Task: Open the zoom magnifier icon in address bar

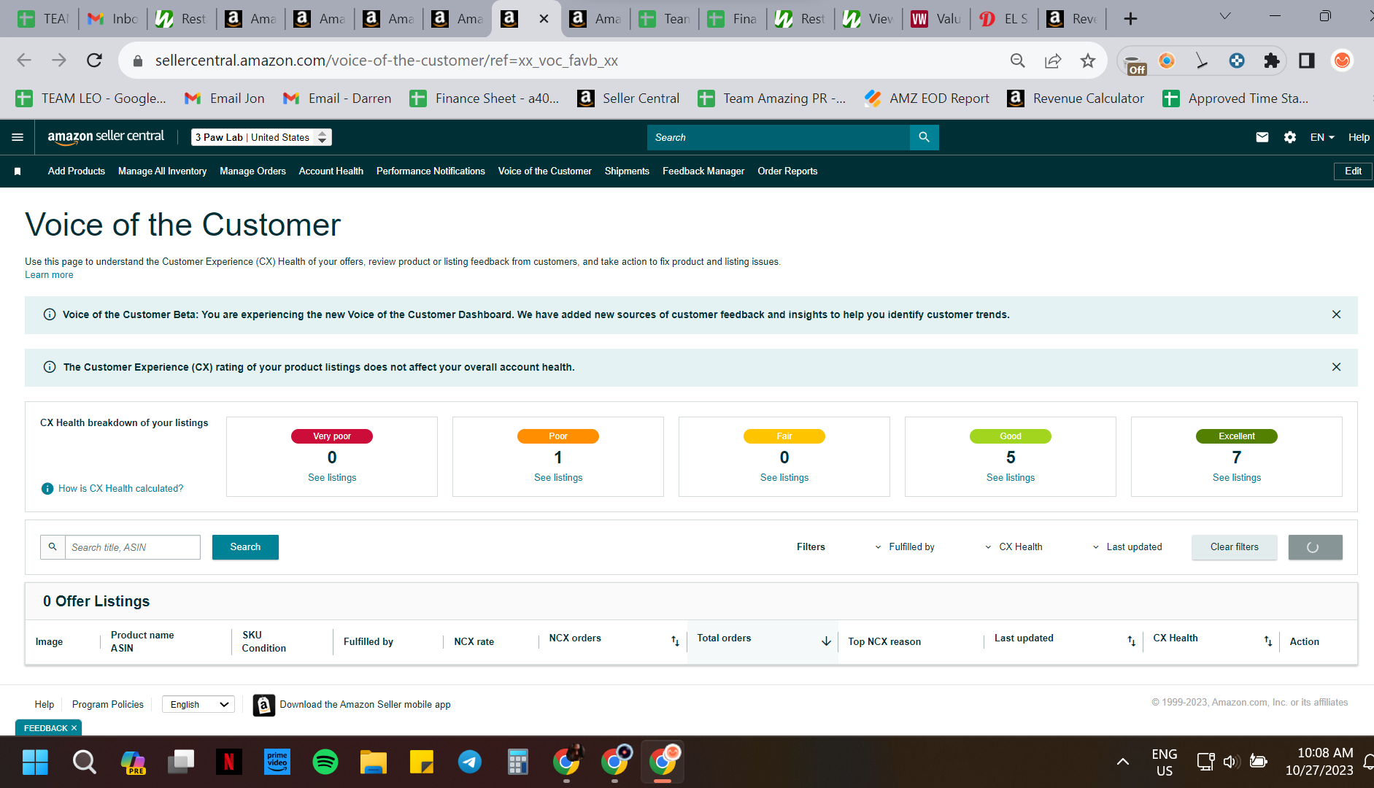Action: point(1018,61)
